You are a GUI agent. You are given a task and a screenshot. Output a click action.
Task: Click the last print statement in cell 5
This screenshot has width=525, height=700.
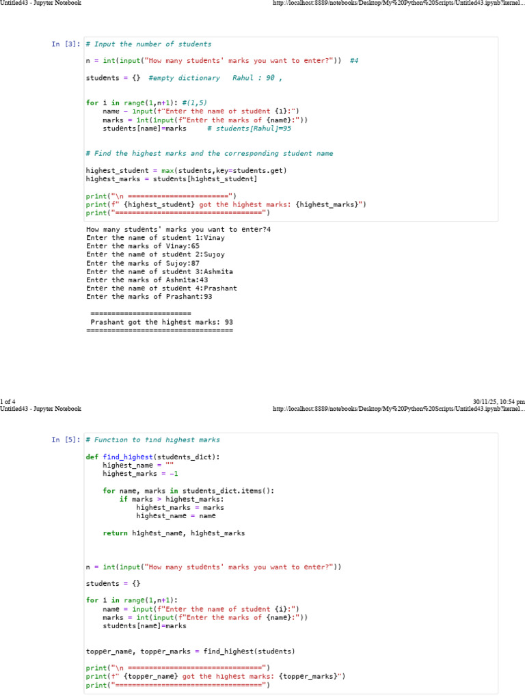178,685
